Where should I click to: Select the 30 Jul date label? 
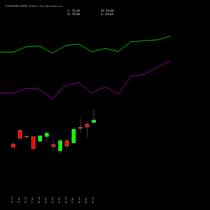coord(93,200)
